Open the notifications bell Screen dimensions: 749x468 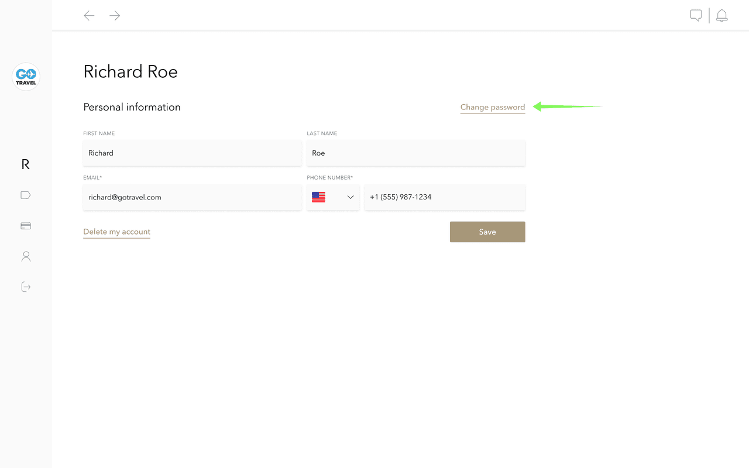click(722, 16)
